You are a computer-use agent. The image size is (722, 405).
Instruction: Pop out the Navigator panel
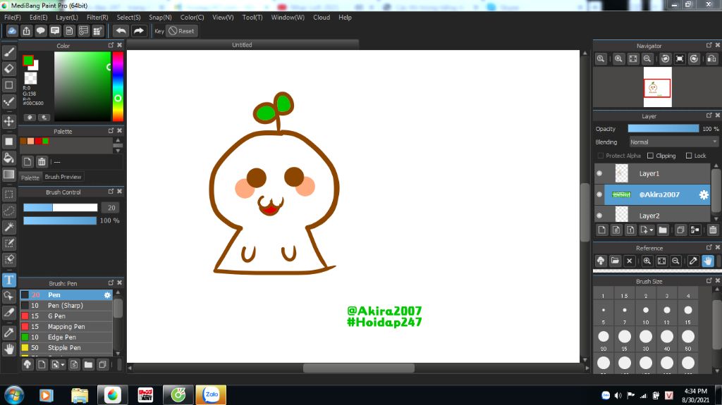click(x=709, y=45)
